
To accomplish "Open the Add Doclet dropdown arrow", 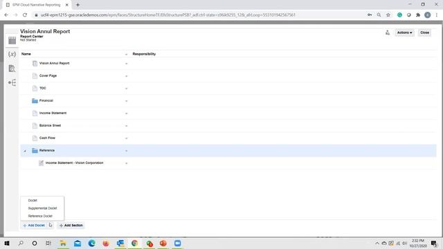I will pyautogui.click(x=51, y=225).
